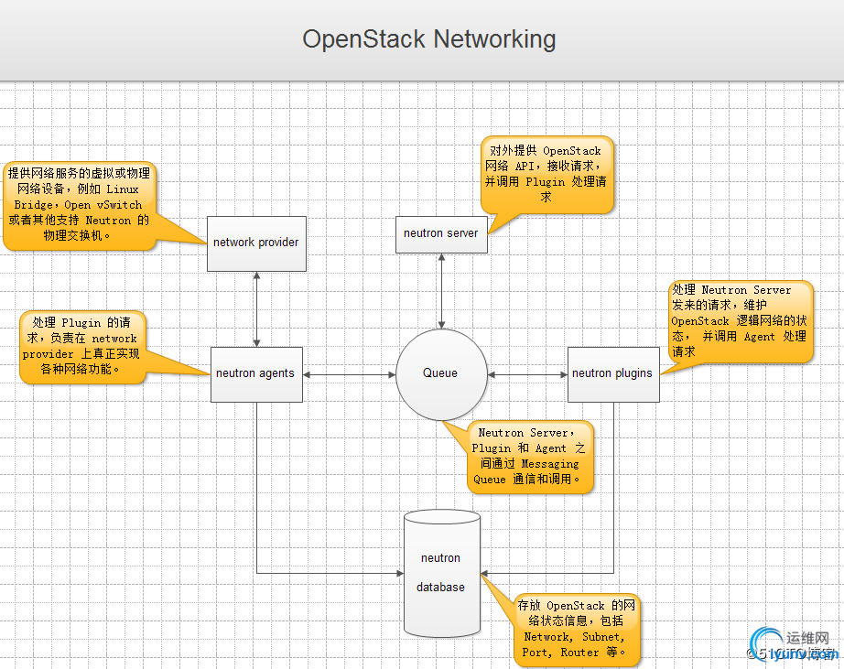Viewport: 844px width, 669px height.
Task: Select the callout about handling Plugin requests
Action: [82, 347]
